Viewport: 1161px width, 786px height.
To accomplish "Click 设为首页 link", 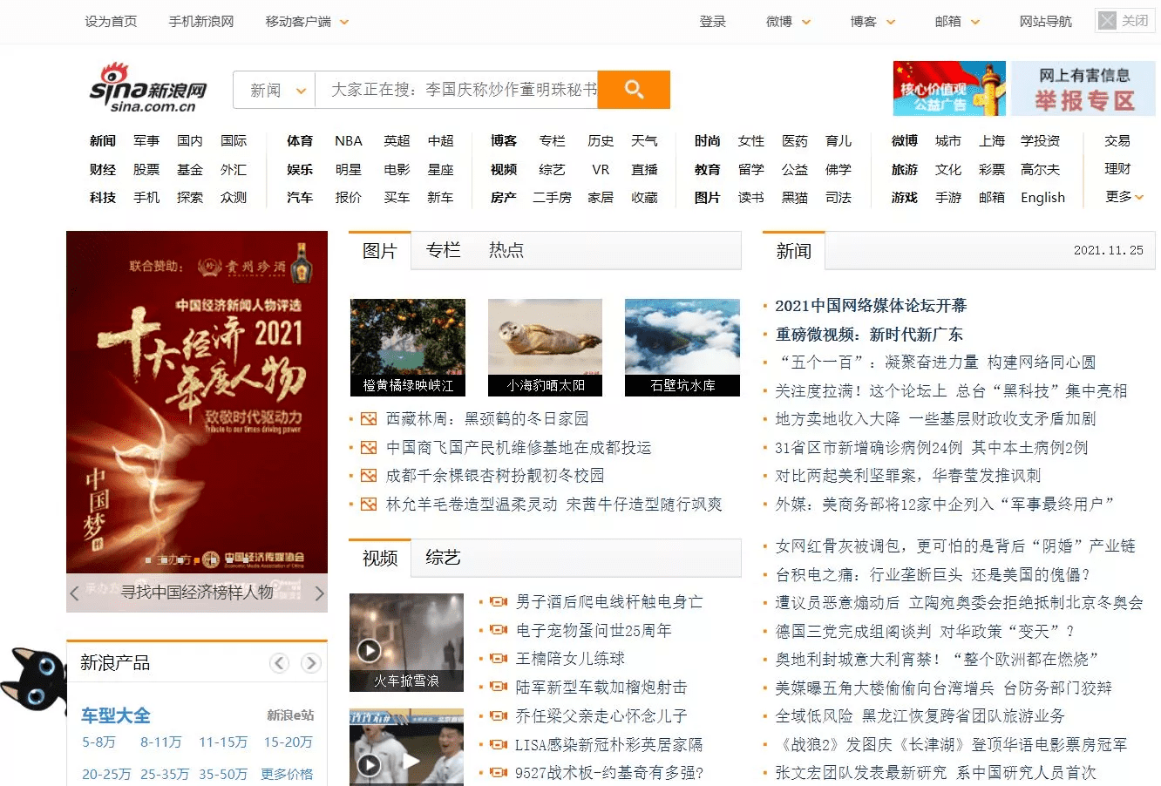I will [x=111, y=22].
